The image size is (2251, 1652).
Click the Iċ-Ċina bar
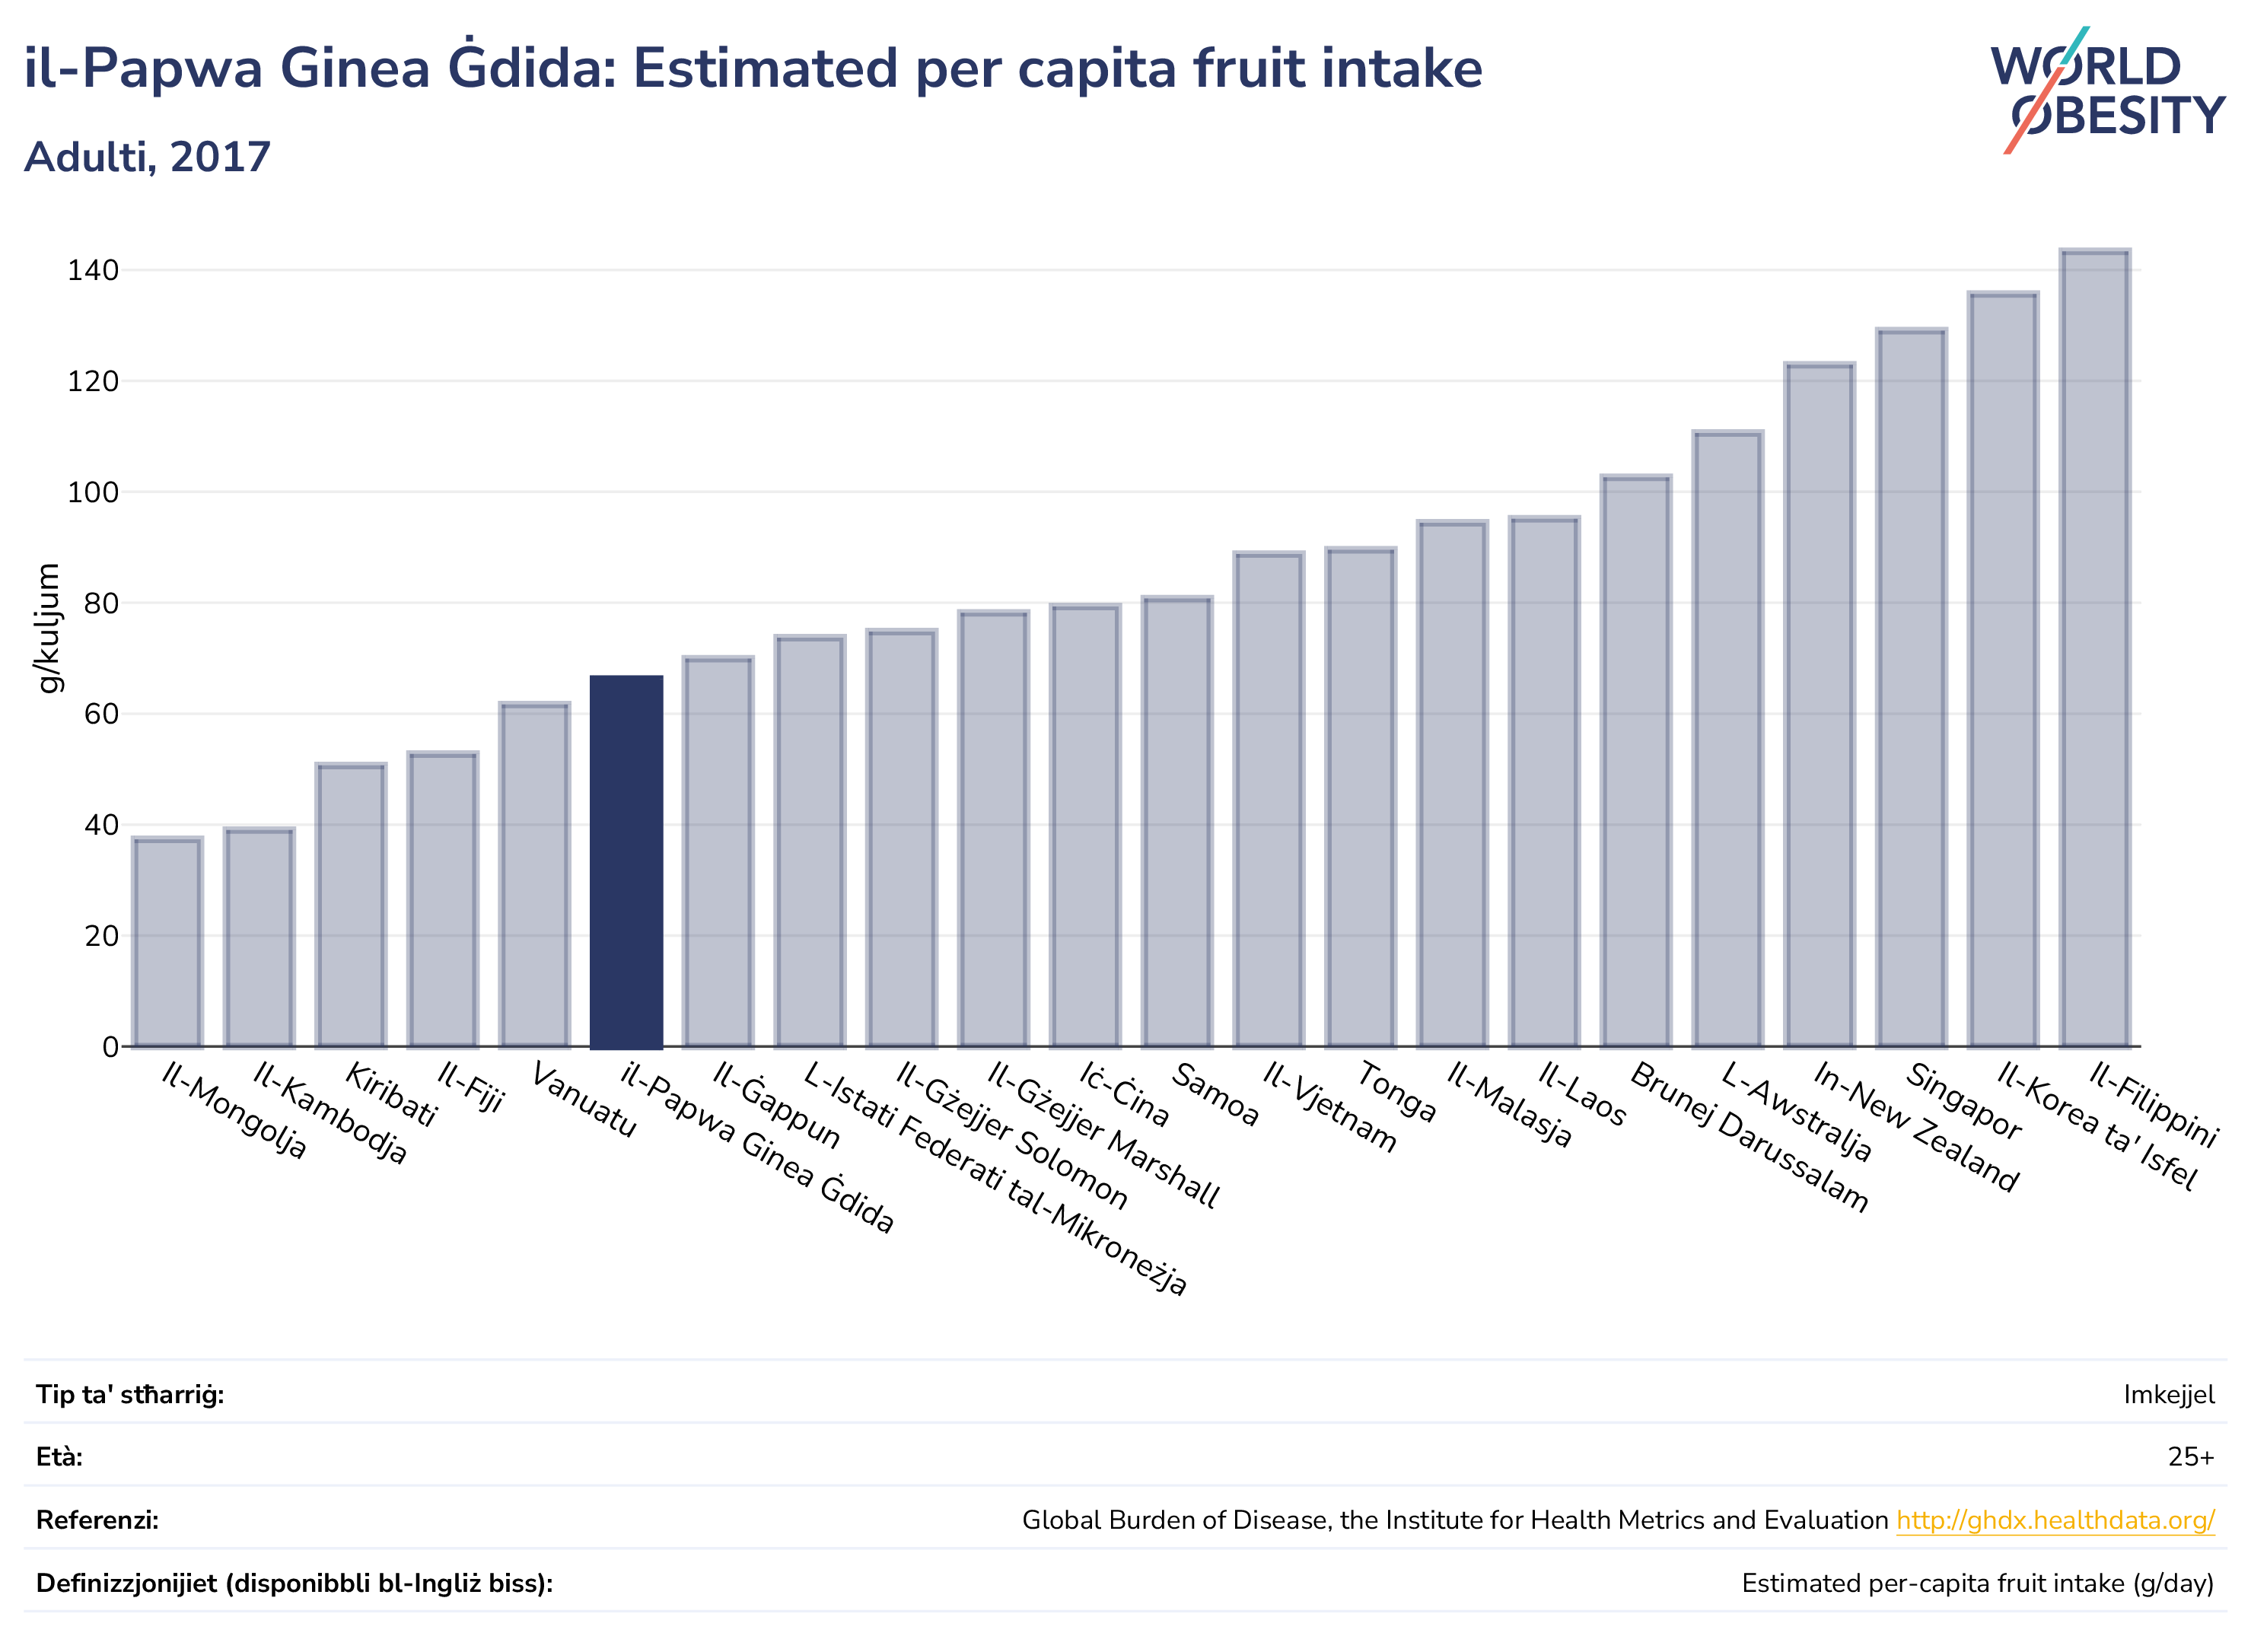tap(1085, 826)
